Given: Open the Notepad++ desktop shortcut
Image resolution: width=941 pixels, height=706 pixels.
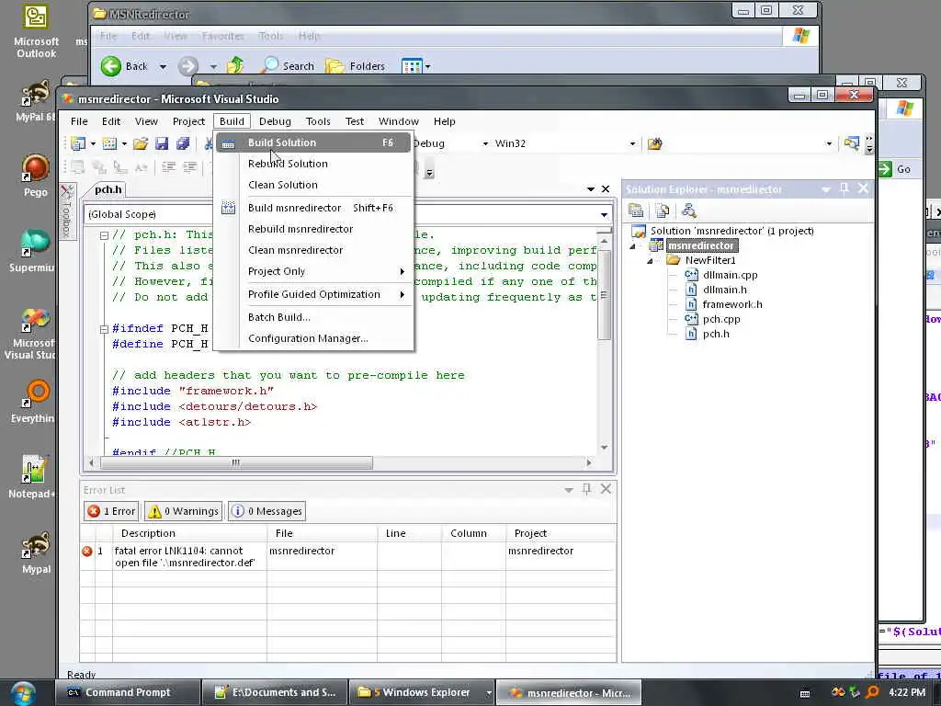Looking at the screenshot, I should [x=33, y=477].
